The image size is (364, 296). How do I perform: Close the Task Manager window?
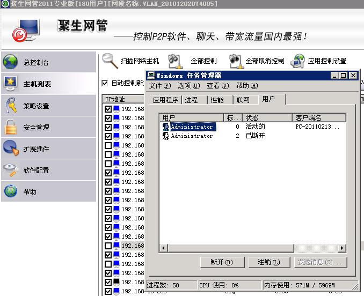click(353, 76)
